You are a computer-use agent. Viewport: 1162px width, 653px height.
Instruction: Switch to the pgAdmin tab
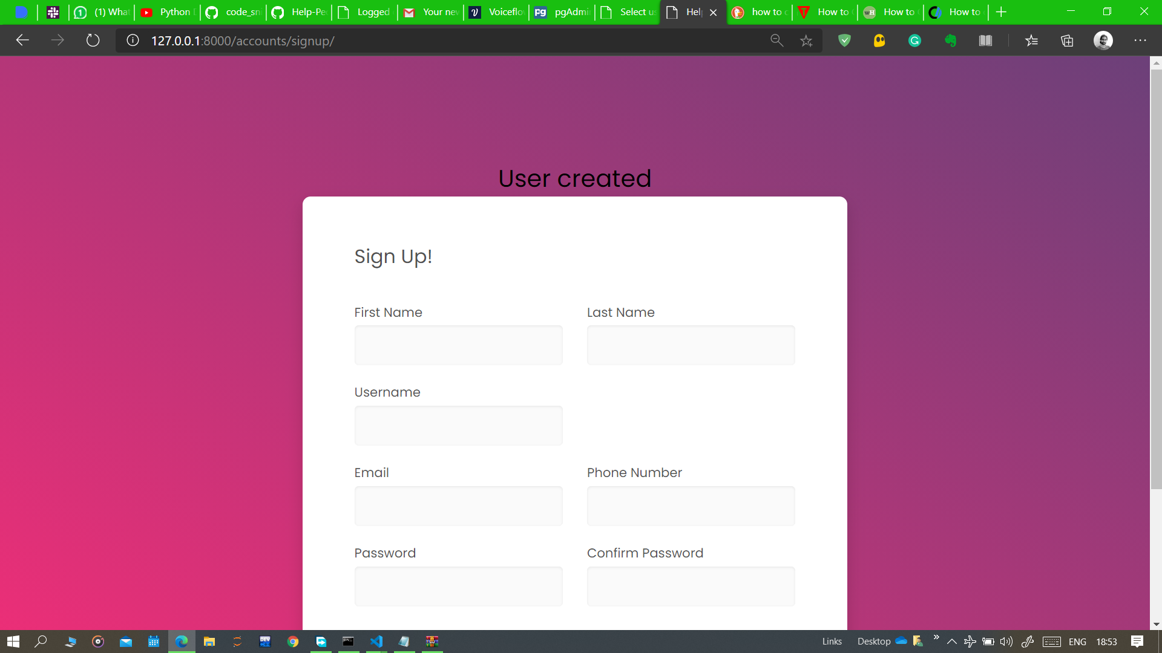pyautogui.click(x=562, y=12)
